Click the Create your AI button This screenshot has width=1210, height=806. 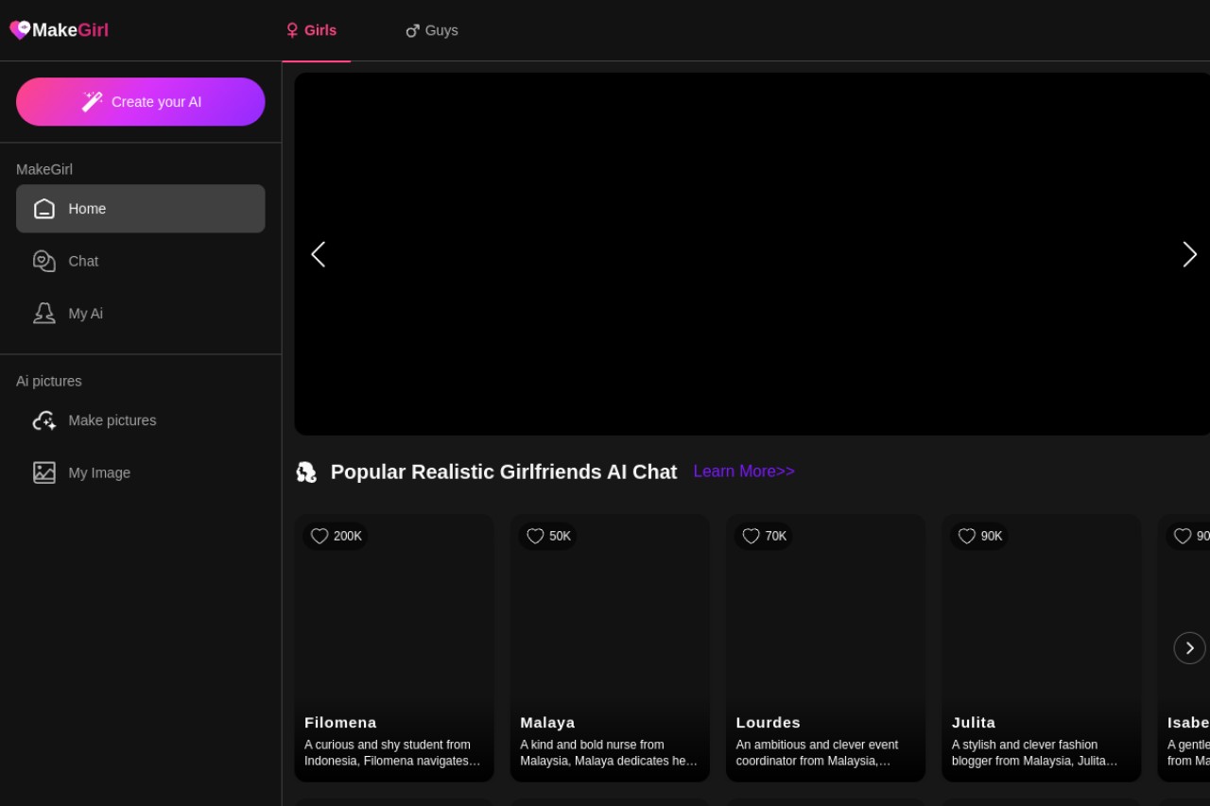tap(141, 102)
